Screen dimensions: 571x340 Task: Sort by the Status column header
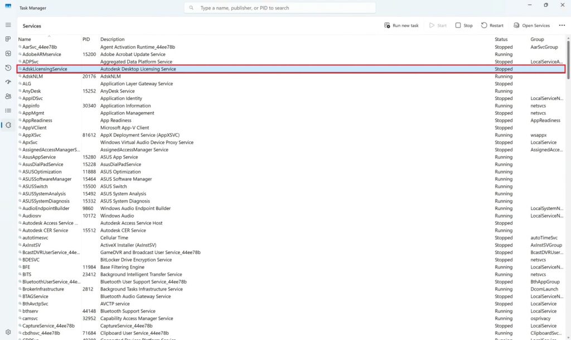501,40
